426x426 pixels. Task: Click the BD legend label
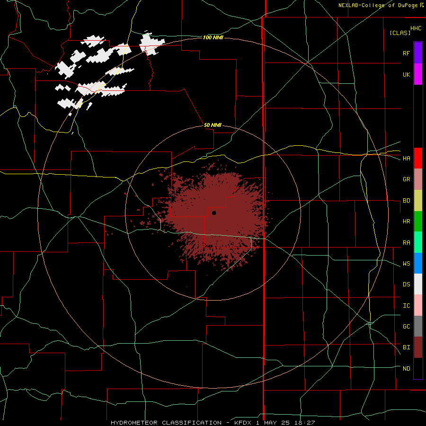[406, 201]
